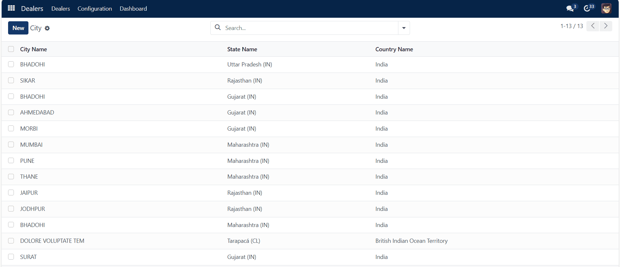Click the City breadcrumb title
This screenshot has height=267, width=620.
tap(36, 28)
